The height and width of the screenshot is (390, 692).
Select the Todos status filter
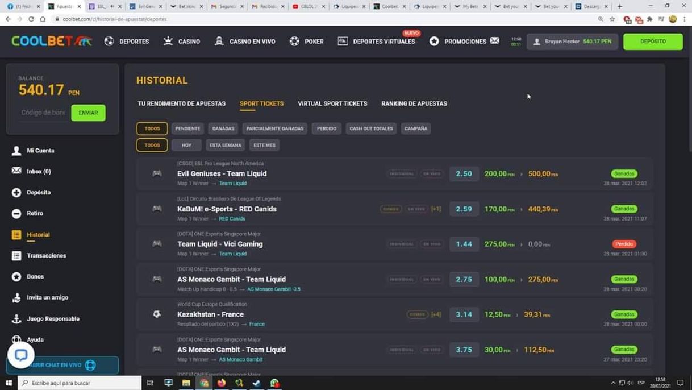click(152, 128)
